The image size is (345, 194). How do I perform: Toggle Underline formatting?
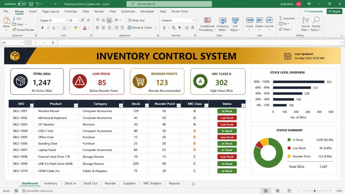click(54, 28)
